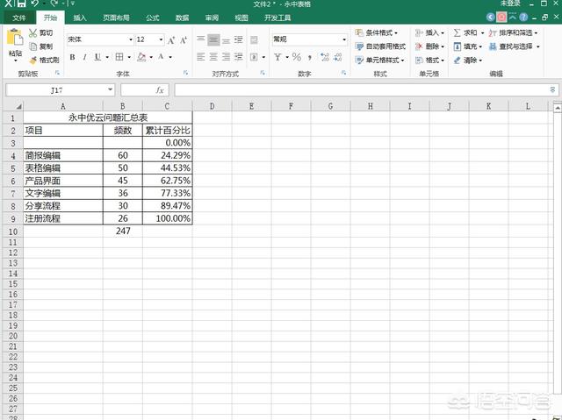Click 清除 clear eraser icon
This screenshot has height=420, width=562.
[457, 61]
